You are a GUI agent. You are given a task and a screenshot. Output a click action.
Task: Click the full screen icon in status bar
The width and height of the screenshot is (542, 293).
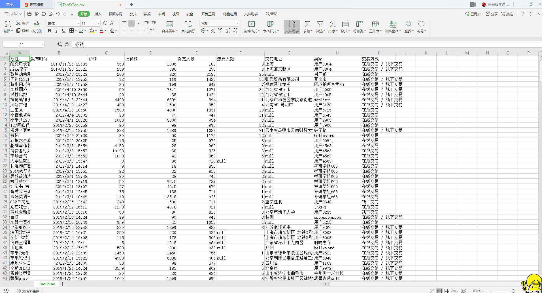(432, 291)
